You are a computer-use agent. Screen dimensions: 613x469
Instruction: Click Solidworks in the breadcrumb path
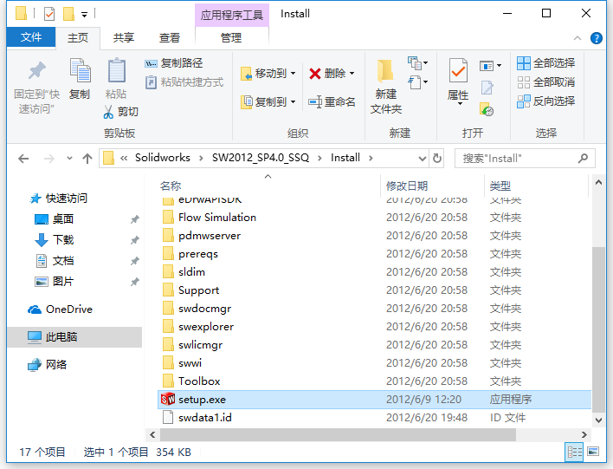[162, 158]
